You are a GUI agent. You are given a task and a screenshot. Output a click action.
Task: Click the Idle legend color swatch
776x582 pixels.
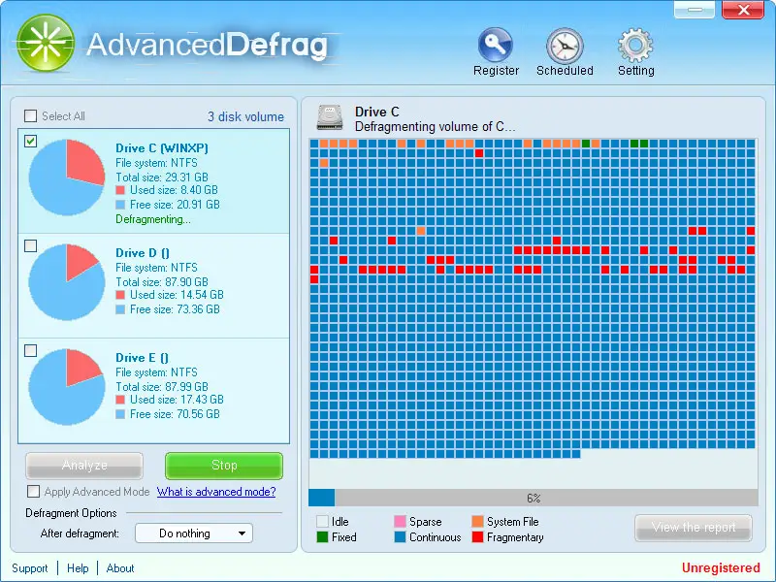pyautogui.click(x=322, y=522)
